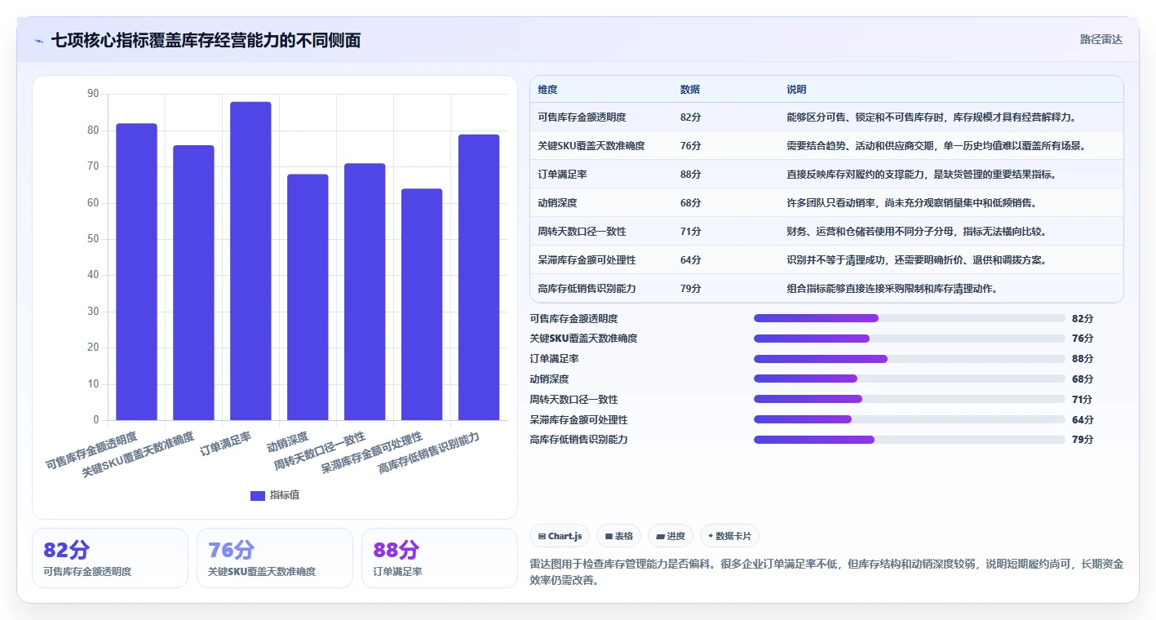The width and height of the screenshot is (1156, 620).
Task: Click the 订单满足率 bar in chart
Action: click(x=250, y=261)
